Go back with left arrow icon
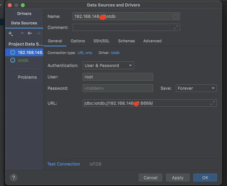 pyautogui.click(x=30, y=33)
